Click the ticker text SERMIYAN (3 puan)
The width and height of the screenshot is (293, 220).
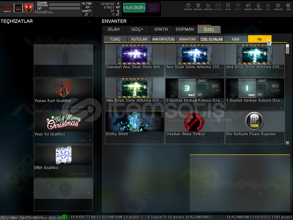tap(121, 217)
